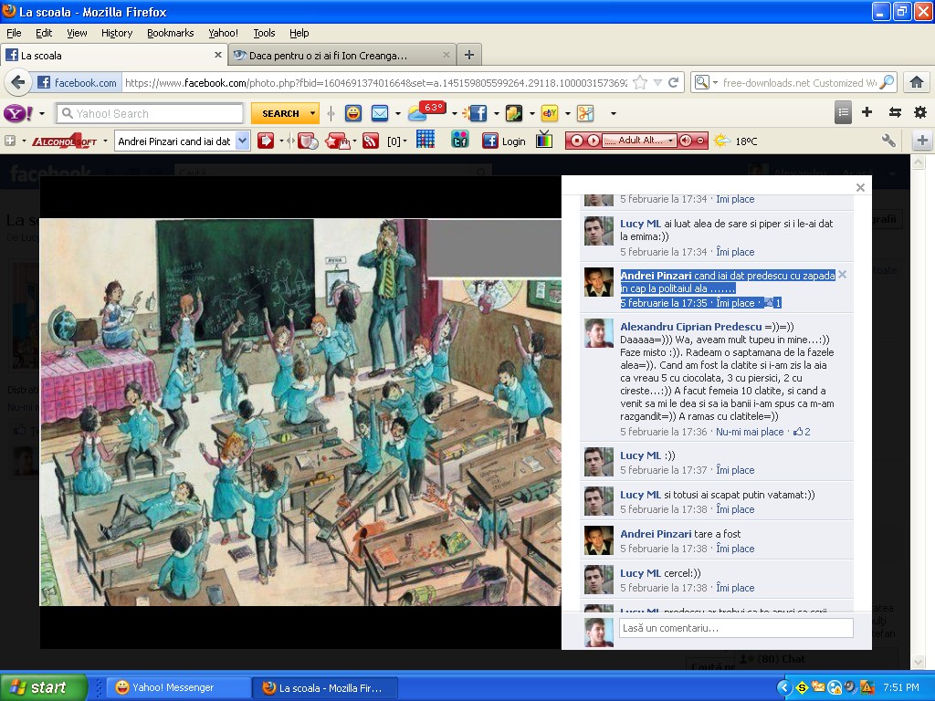
Task: Click radio play button
Action: [x=593, y=141]
